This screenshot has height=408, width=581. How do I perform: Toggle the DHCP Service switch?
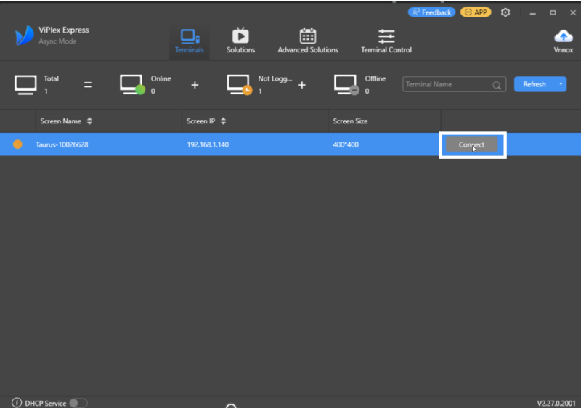pyautogui.click(x=78, y=403)
